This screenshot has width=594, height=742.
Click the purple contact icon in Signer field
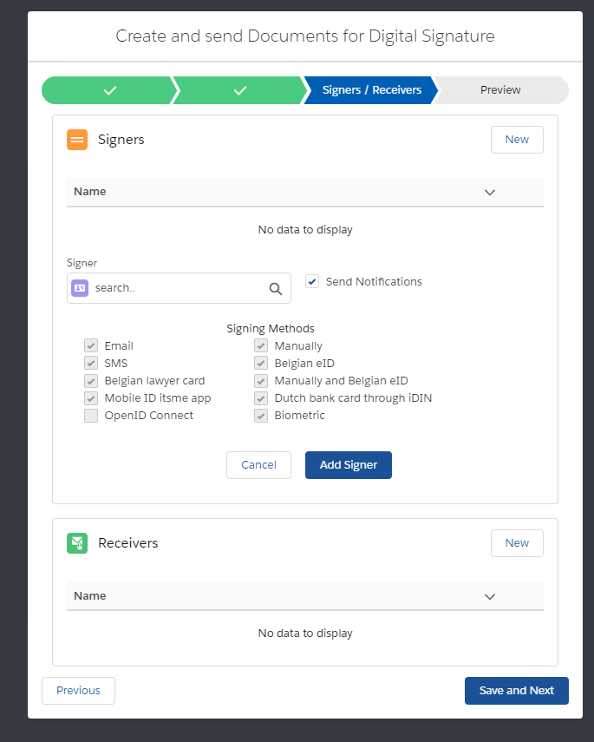tap(80, 288)
